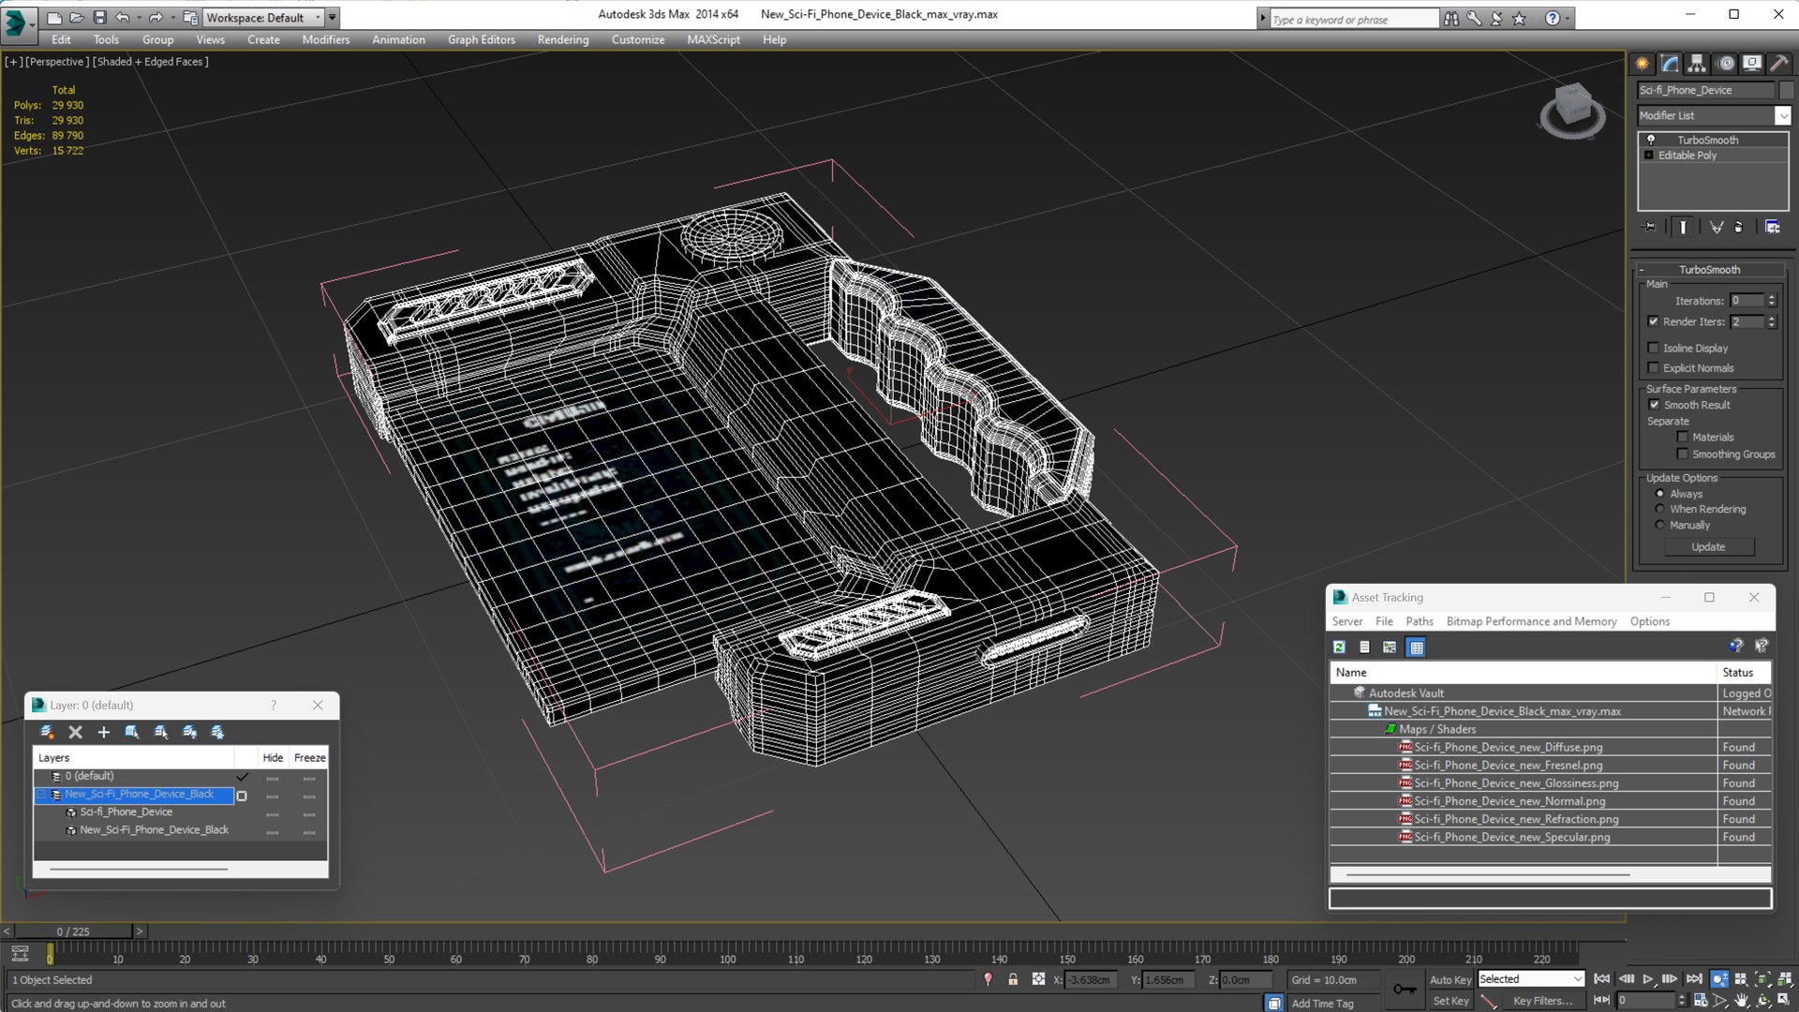Image resolution: width=1799 pixels, height=1012 pixels.
Task: Open the Motion panel tab
Action: [x=1726, y=64]
